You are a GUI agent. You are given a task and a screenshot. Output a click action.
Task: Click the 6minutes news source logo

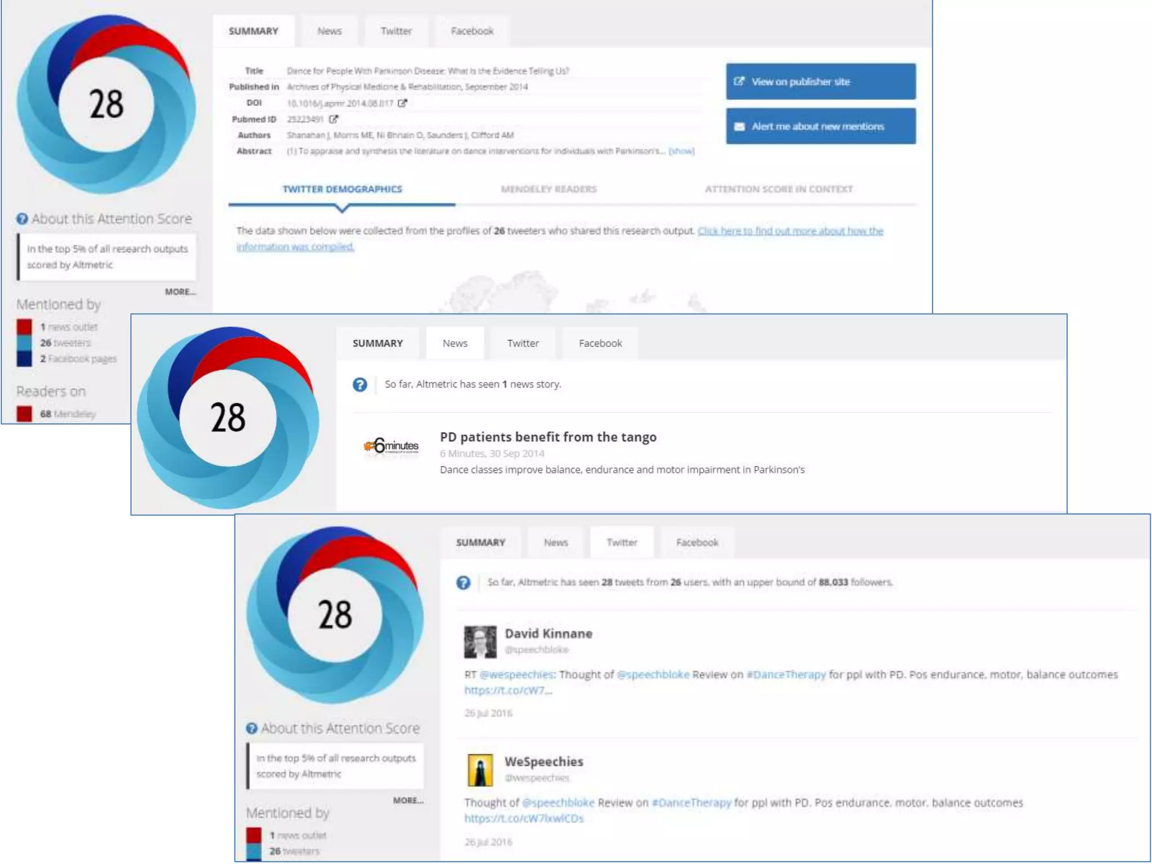[391, 446]
